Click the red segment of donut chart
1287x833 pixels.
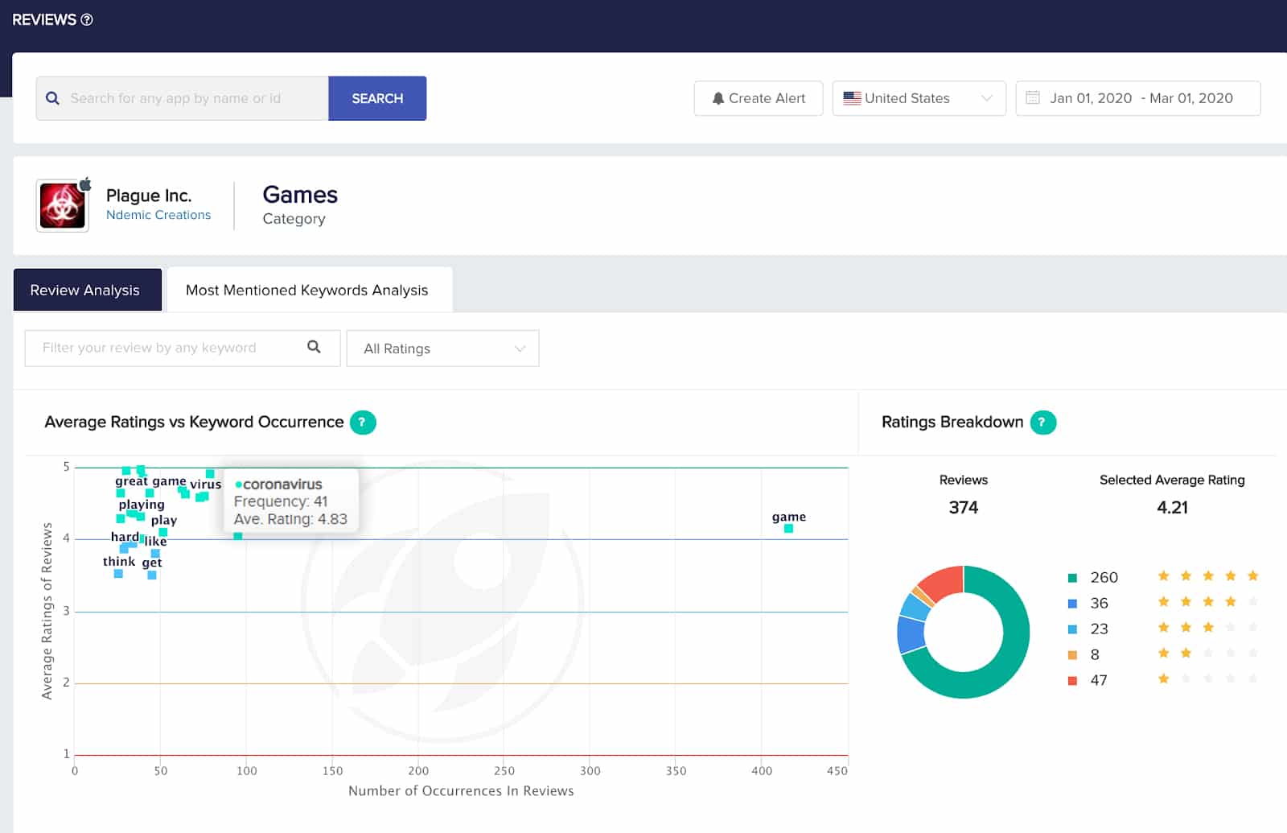pos(944,583)
